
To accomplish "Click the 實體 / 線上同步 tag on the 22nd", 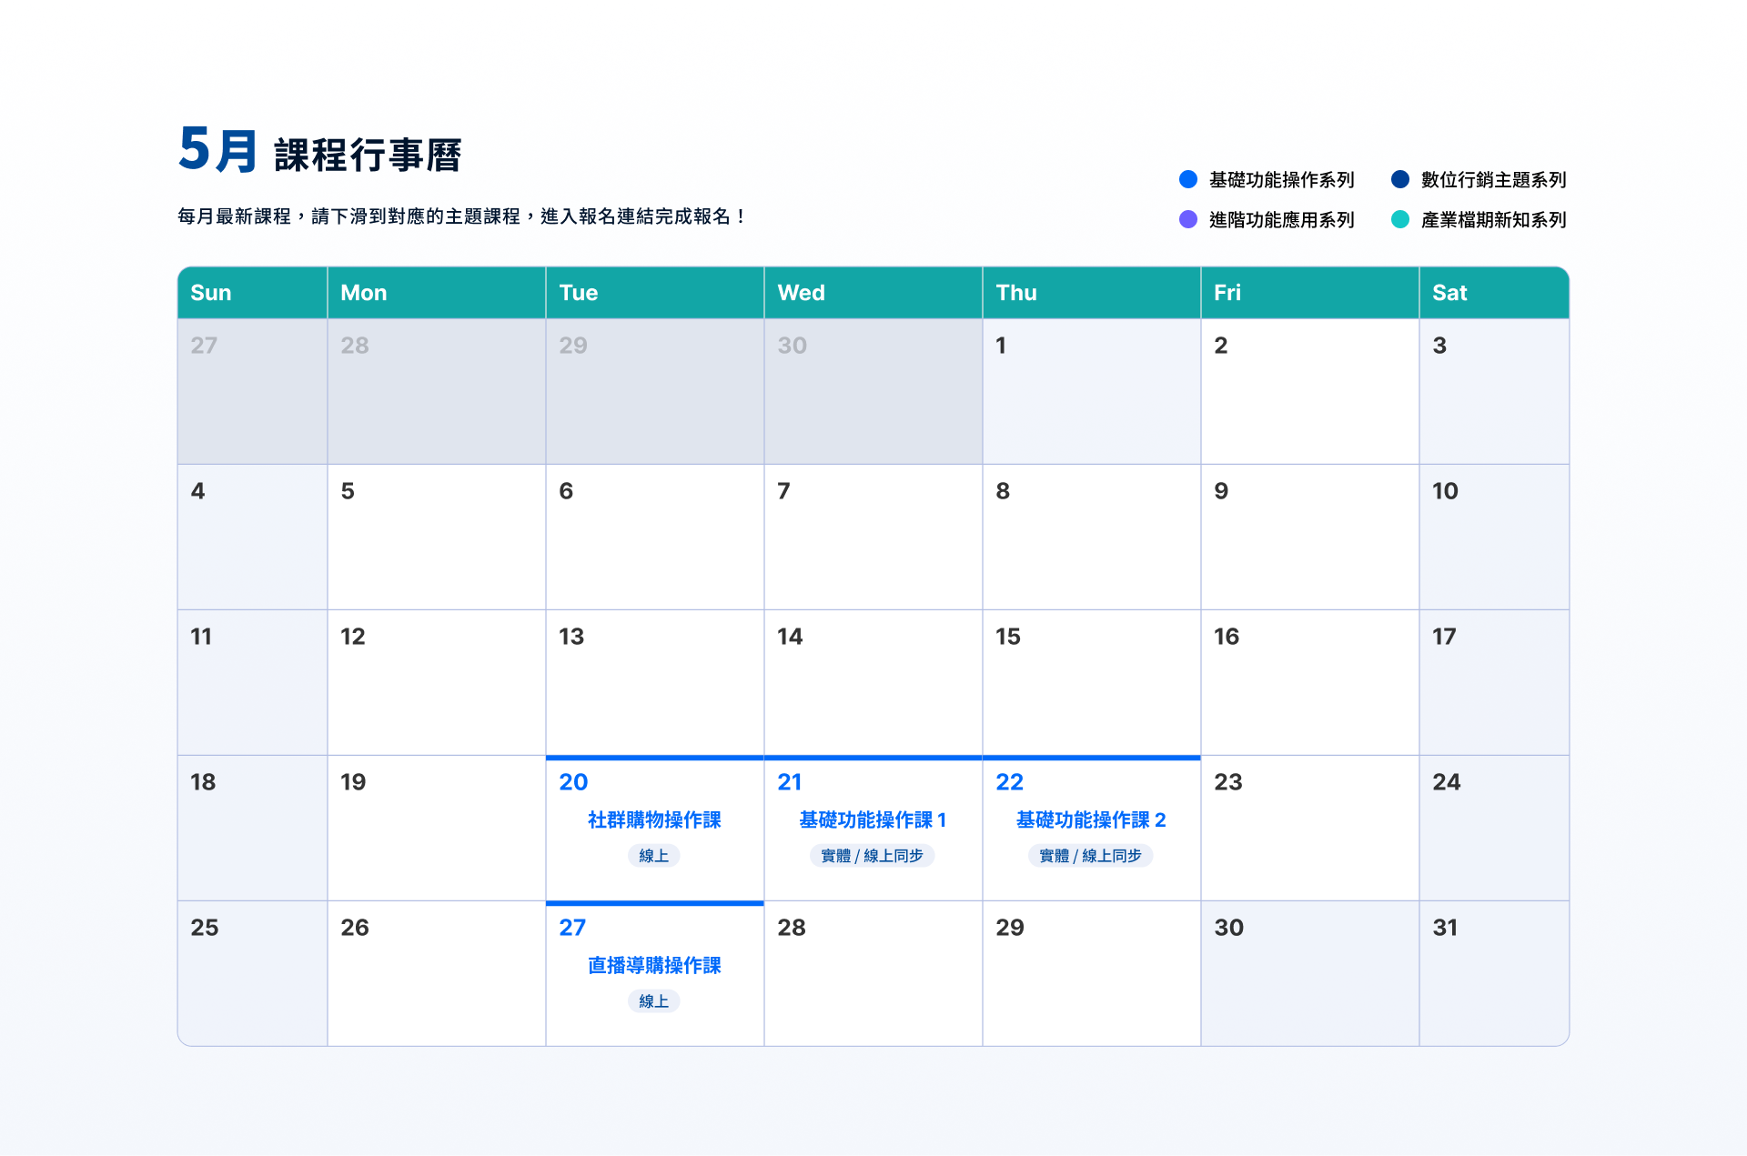I will coord(1090,856).
